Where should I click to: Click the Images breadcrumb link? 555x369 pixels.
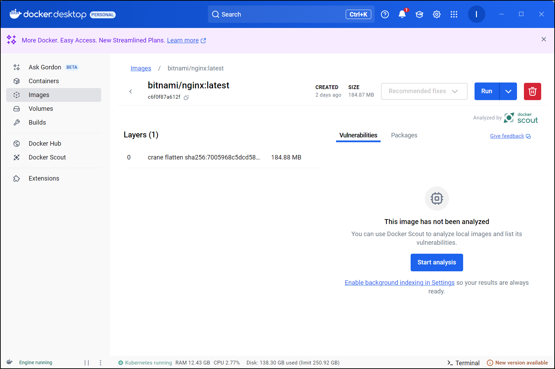tap(141, 68)
